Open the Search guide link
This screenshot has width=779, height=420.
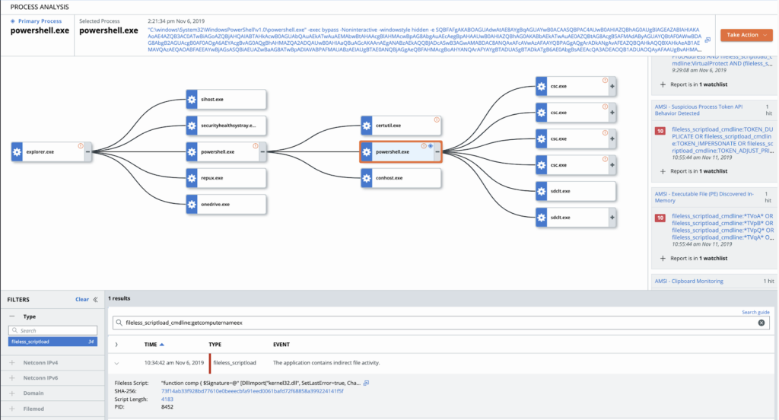pos(755,312)
